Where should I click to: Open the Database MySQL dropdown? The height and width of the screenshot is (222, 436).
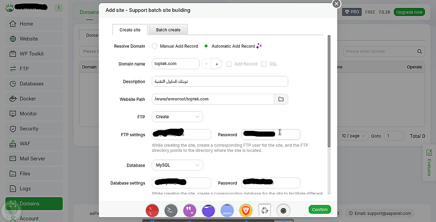point(177,165)
